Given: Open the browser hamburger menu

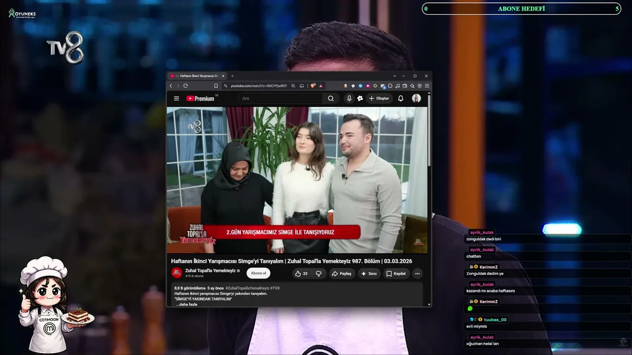Looking at the screenshot, I should coord(427,86).
